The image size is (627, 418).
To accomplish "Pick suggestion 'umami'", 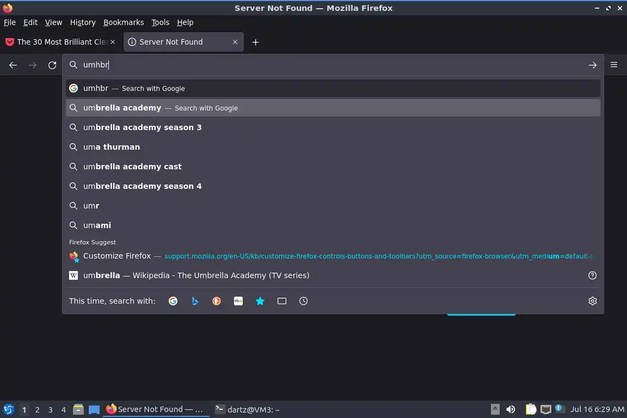I will [333, 225].
